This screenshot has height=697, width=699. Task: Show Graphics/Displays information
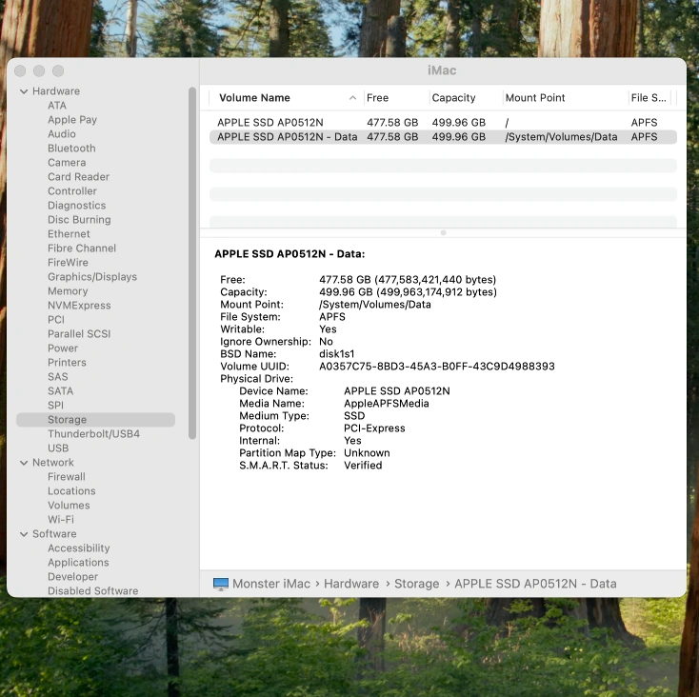pos(92,277)
